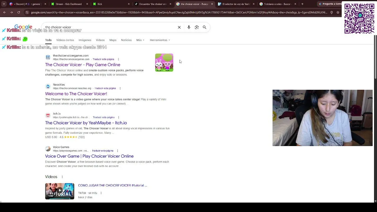The image size is (377, 212).
Task: Go back using the browser back arrow
Action: [4, 12]
